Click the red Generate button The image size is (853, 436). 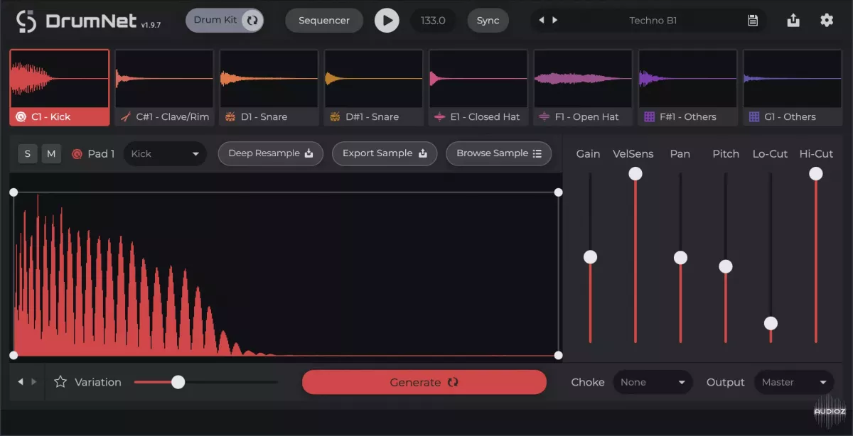(x=424, y=382)
